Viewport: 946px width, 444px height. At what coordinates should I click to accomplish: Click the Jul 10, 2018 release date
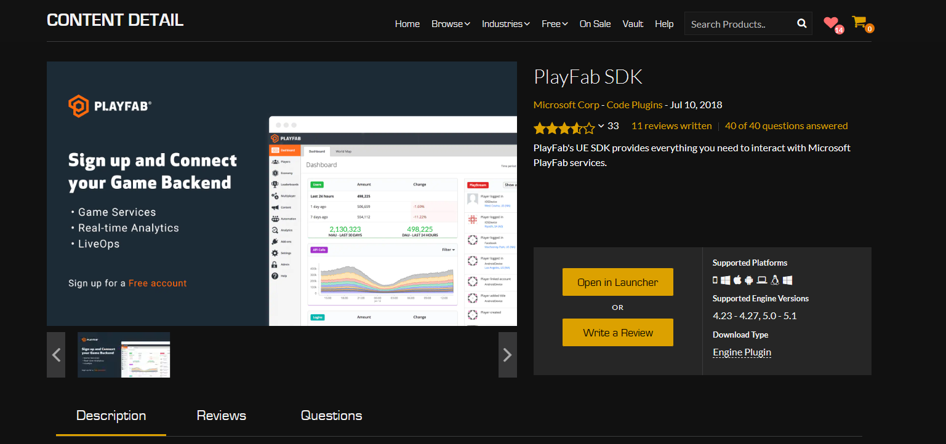pyautogui.click(x=696, y=105)
